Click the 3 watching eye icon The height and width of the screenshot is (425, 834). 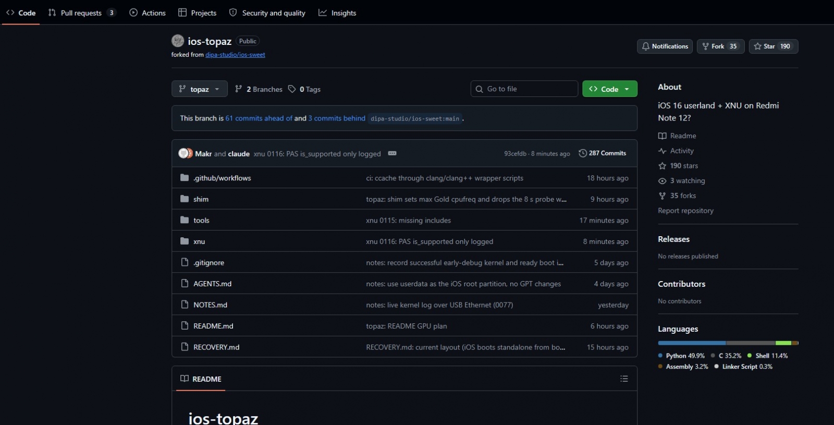(662, 181)
